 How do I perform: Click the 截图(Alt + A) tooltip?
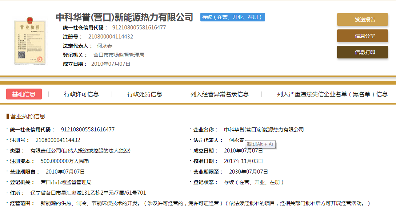point(260,144)
